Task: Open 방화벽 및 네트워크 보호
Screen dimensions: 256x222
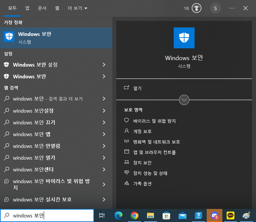Action: point(157,142)
